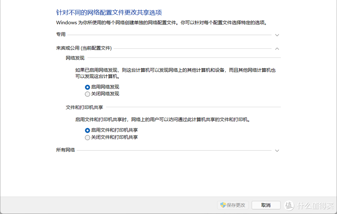Screen dimensions: 337x214
Task: Click the network discovery description paragraph
Action: [x=175, y=73]
